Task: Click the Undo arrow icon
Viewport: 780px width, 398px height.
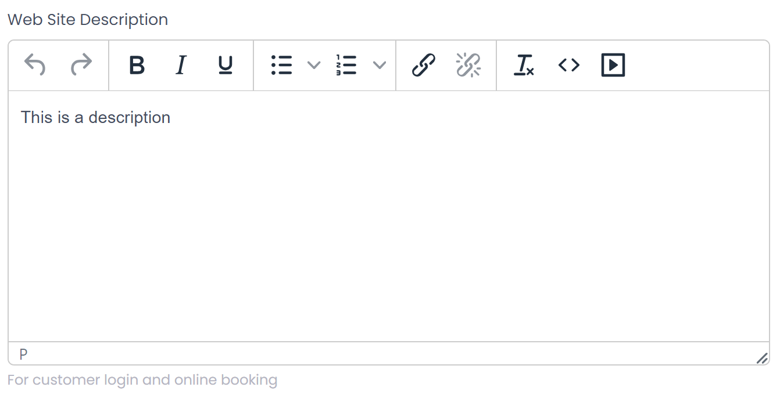Action: tap(35, 65)
